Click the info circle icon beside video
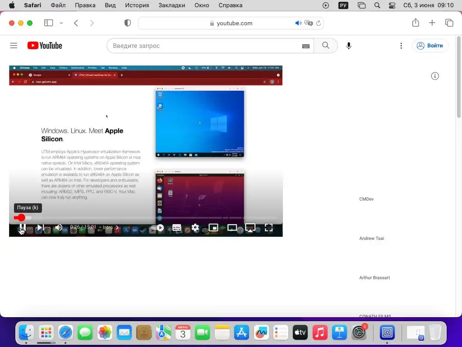The image size is (462, 347). click(x=435, y=76)
